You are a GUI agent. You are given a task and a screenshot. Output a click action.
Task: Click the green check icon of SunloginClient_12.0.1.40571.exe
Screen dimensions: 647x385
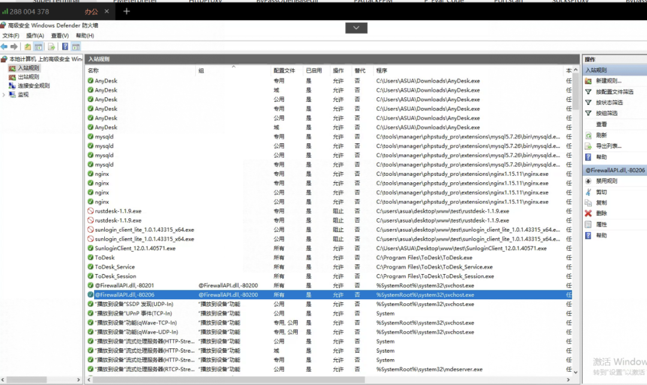point(90,248)
